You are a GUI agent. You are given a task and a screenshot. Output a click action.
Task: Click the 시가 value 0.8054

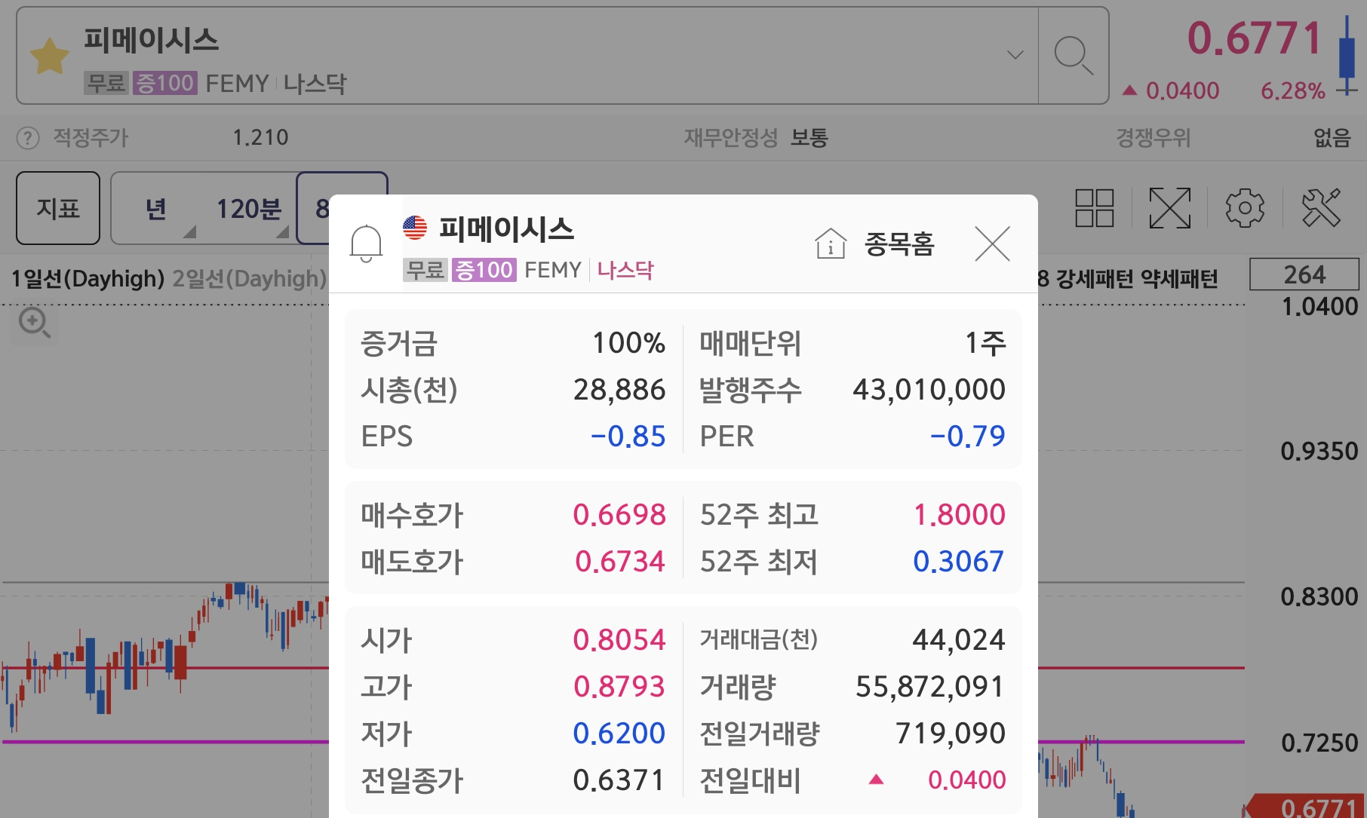pos(619,640)
